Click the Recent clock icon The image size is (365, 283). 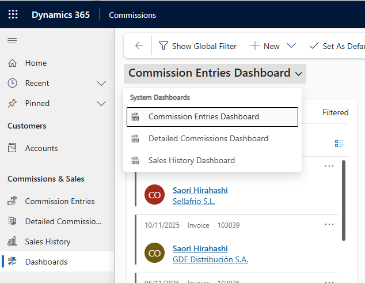click(x=12, y=83)
